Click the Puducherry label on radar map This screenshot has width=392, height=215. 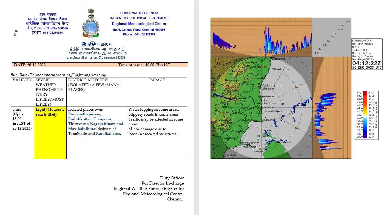(x=271, y=85)
